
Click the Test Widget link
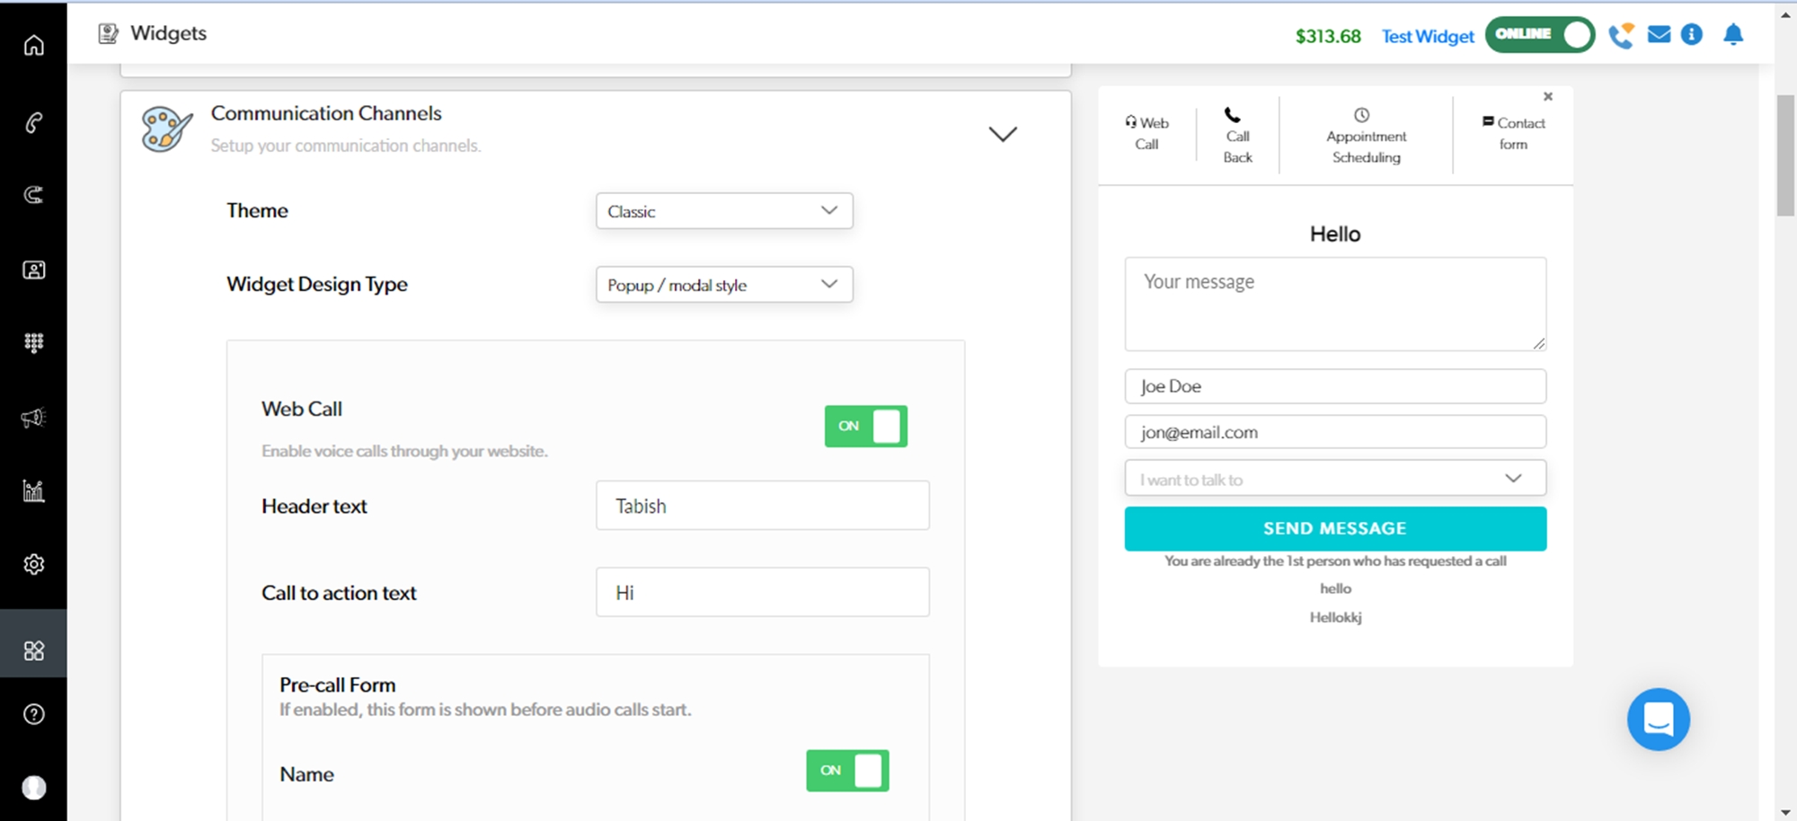point(1427,37)
